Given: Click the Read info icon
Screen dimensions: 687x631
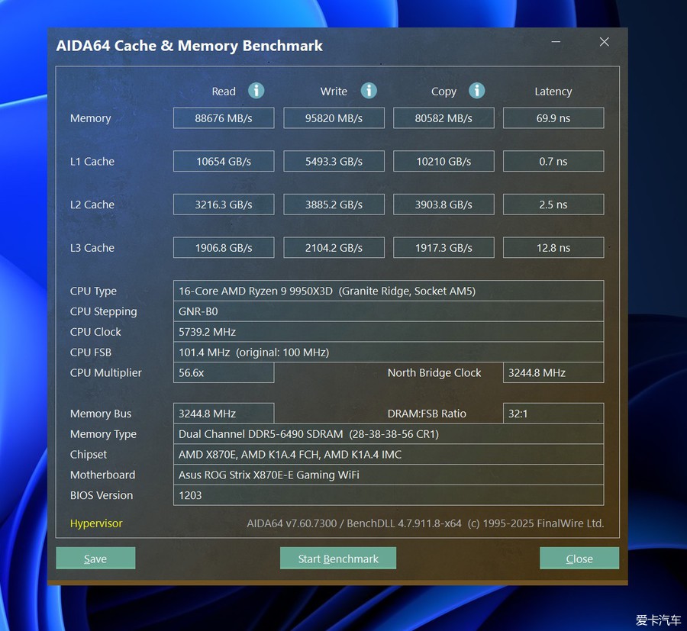Looking at the screenshot, I should coord(256,91).
